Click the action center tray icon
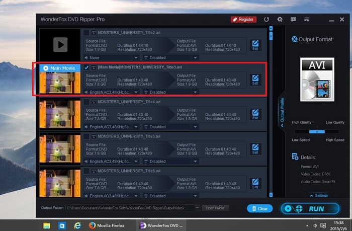This screenshot has width=352, height=231. [323, 225]
